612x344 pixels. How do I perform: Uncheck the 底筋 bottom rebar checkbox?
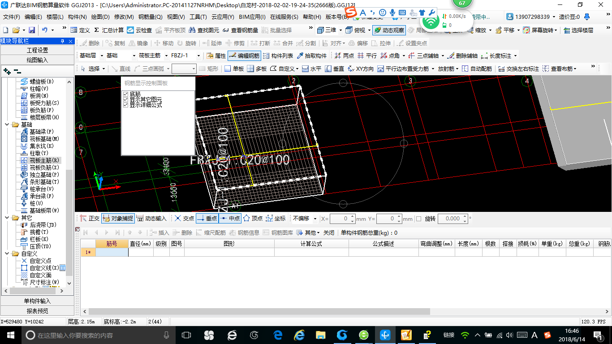click(x=126, y=95)
